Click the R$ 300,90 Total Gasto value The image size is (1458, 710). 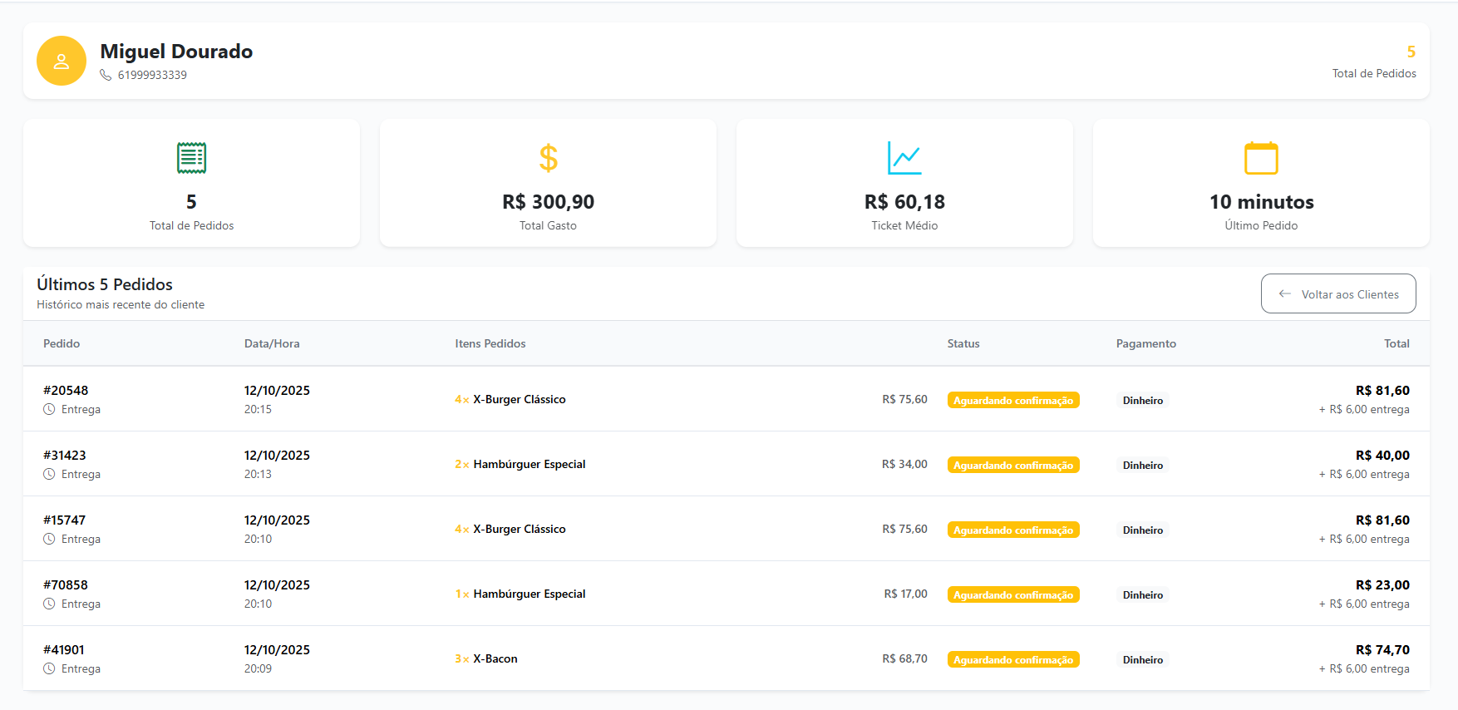point(548,202)
